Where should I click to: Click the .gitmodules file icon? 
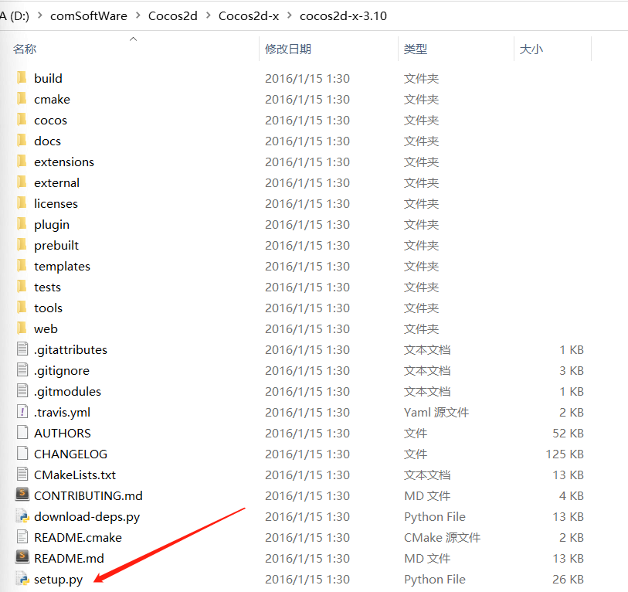coord(22,390)
